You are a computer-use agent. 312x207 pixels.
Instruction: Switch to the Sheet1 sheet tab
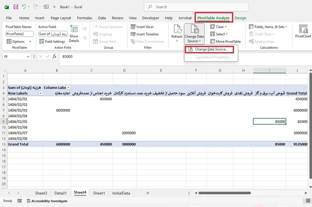coord(99,193)
